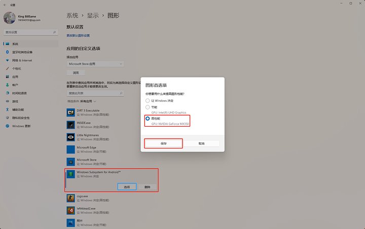The width and height of the screenshot is (365, 229).
Task: Click the 浏览 button
Action: 76,73
